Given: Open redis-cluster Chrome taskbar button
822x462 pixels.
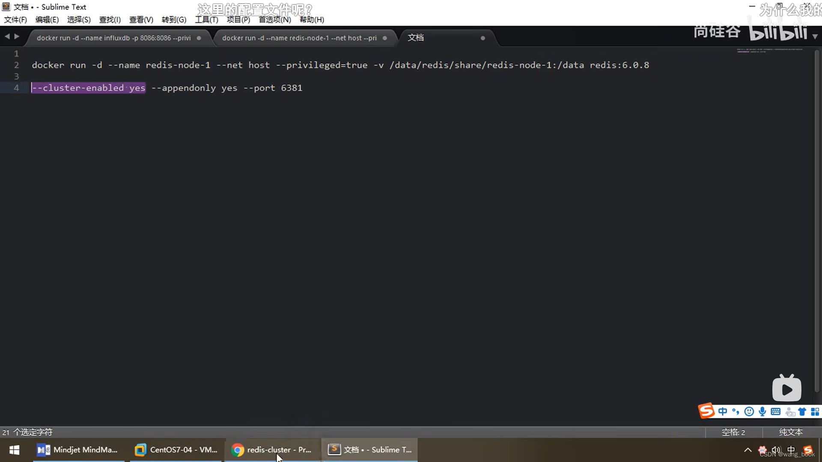Looking at the screenshot, I should pyautogui.click(x=272, y=450).
